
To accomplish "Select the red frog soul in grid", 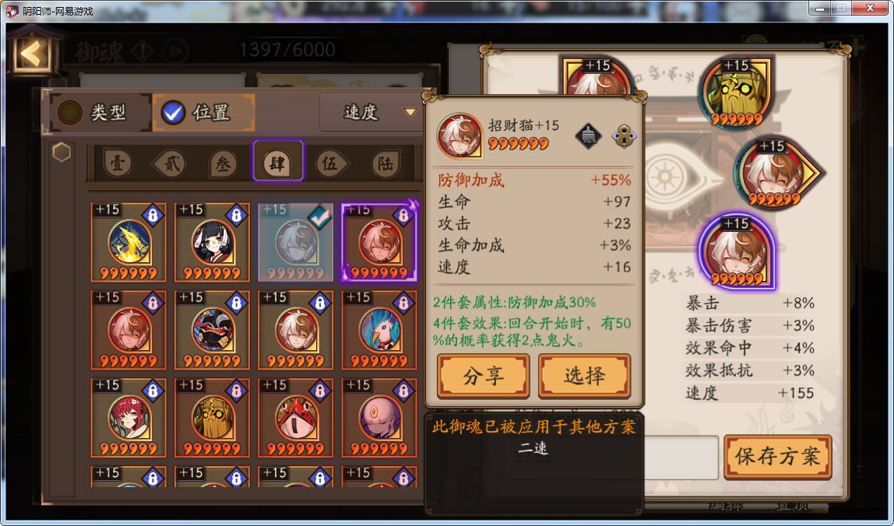I will tap(295, 418).
